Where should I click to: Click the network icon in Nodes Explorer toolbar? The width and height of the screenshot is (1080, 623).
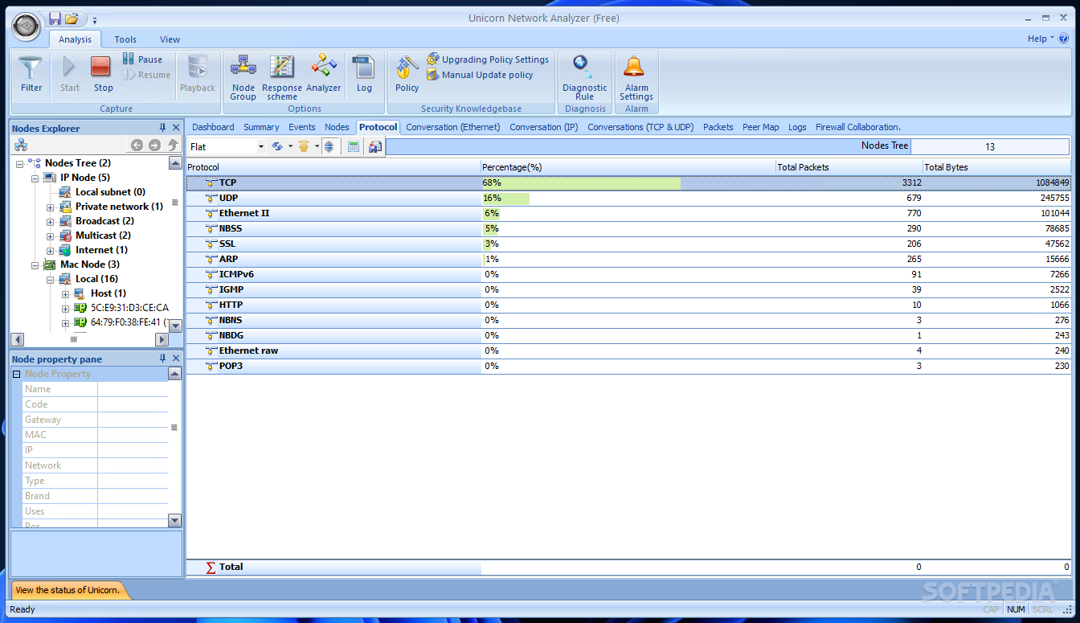pos(21,146)
